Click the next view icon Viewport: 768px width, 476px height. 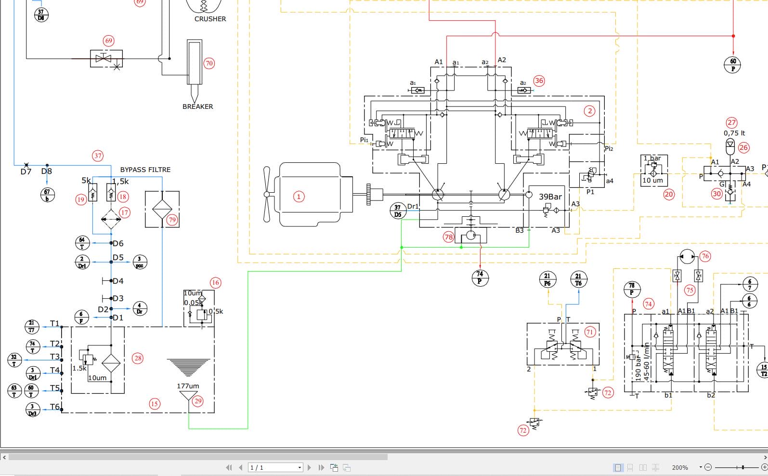coord(346,467)
